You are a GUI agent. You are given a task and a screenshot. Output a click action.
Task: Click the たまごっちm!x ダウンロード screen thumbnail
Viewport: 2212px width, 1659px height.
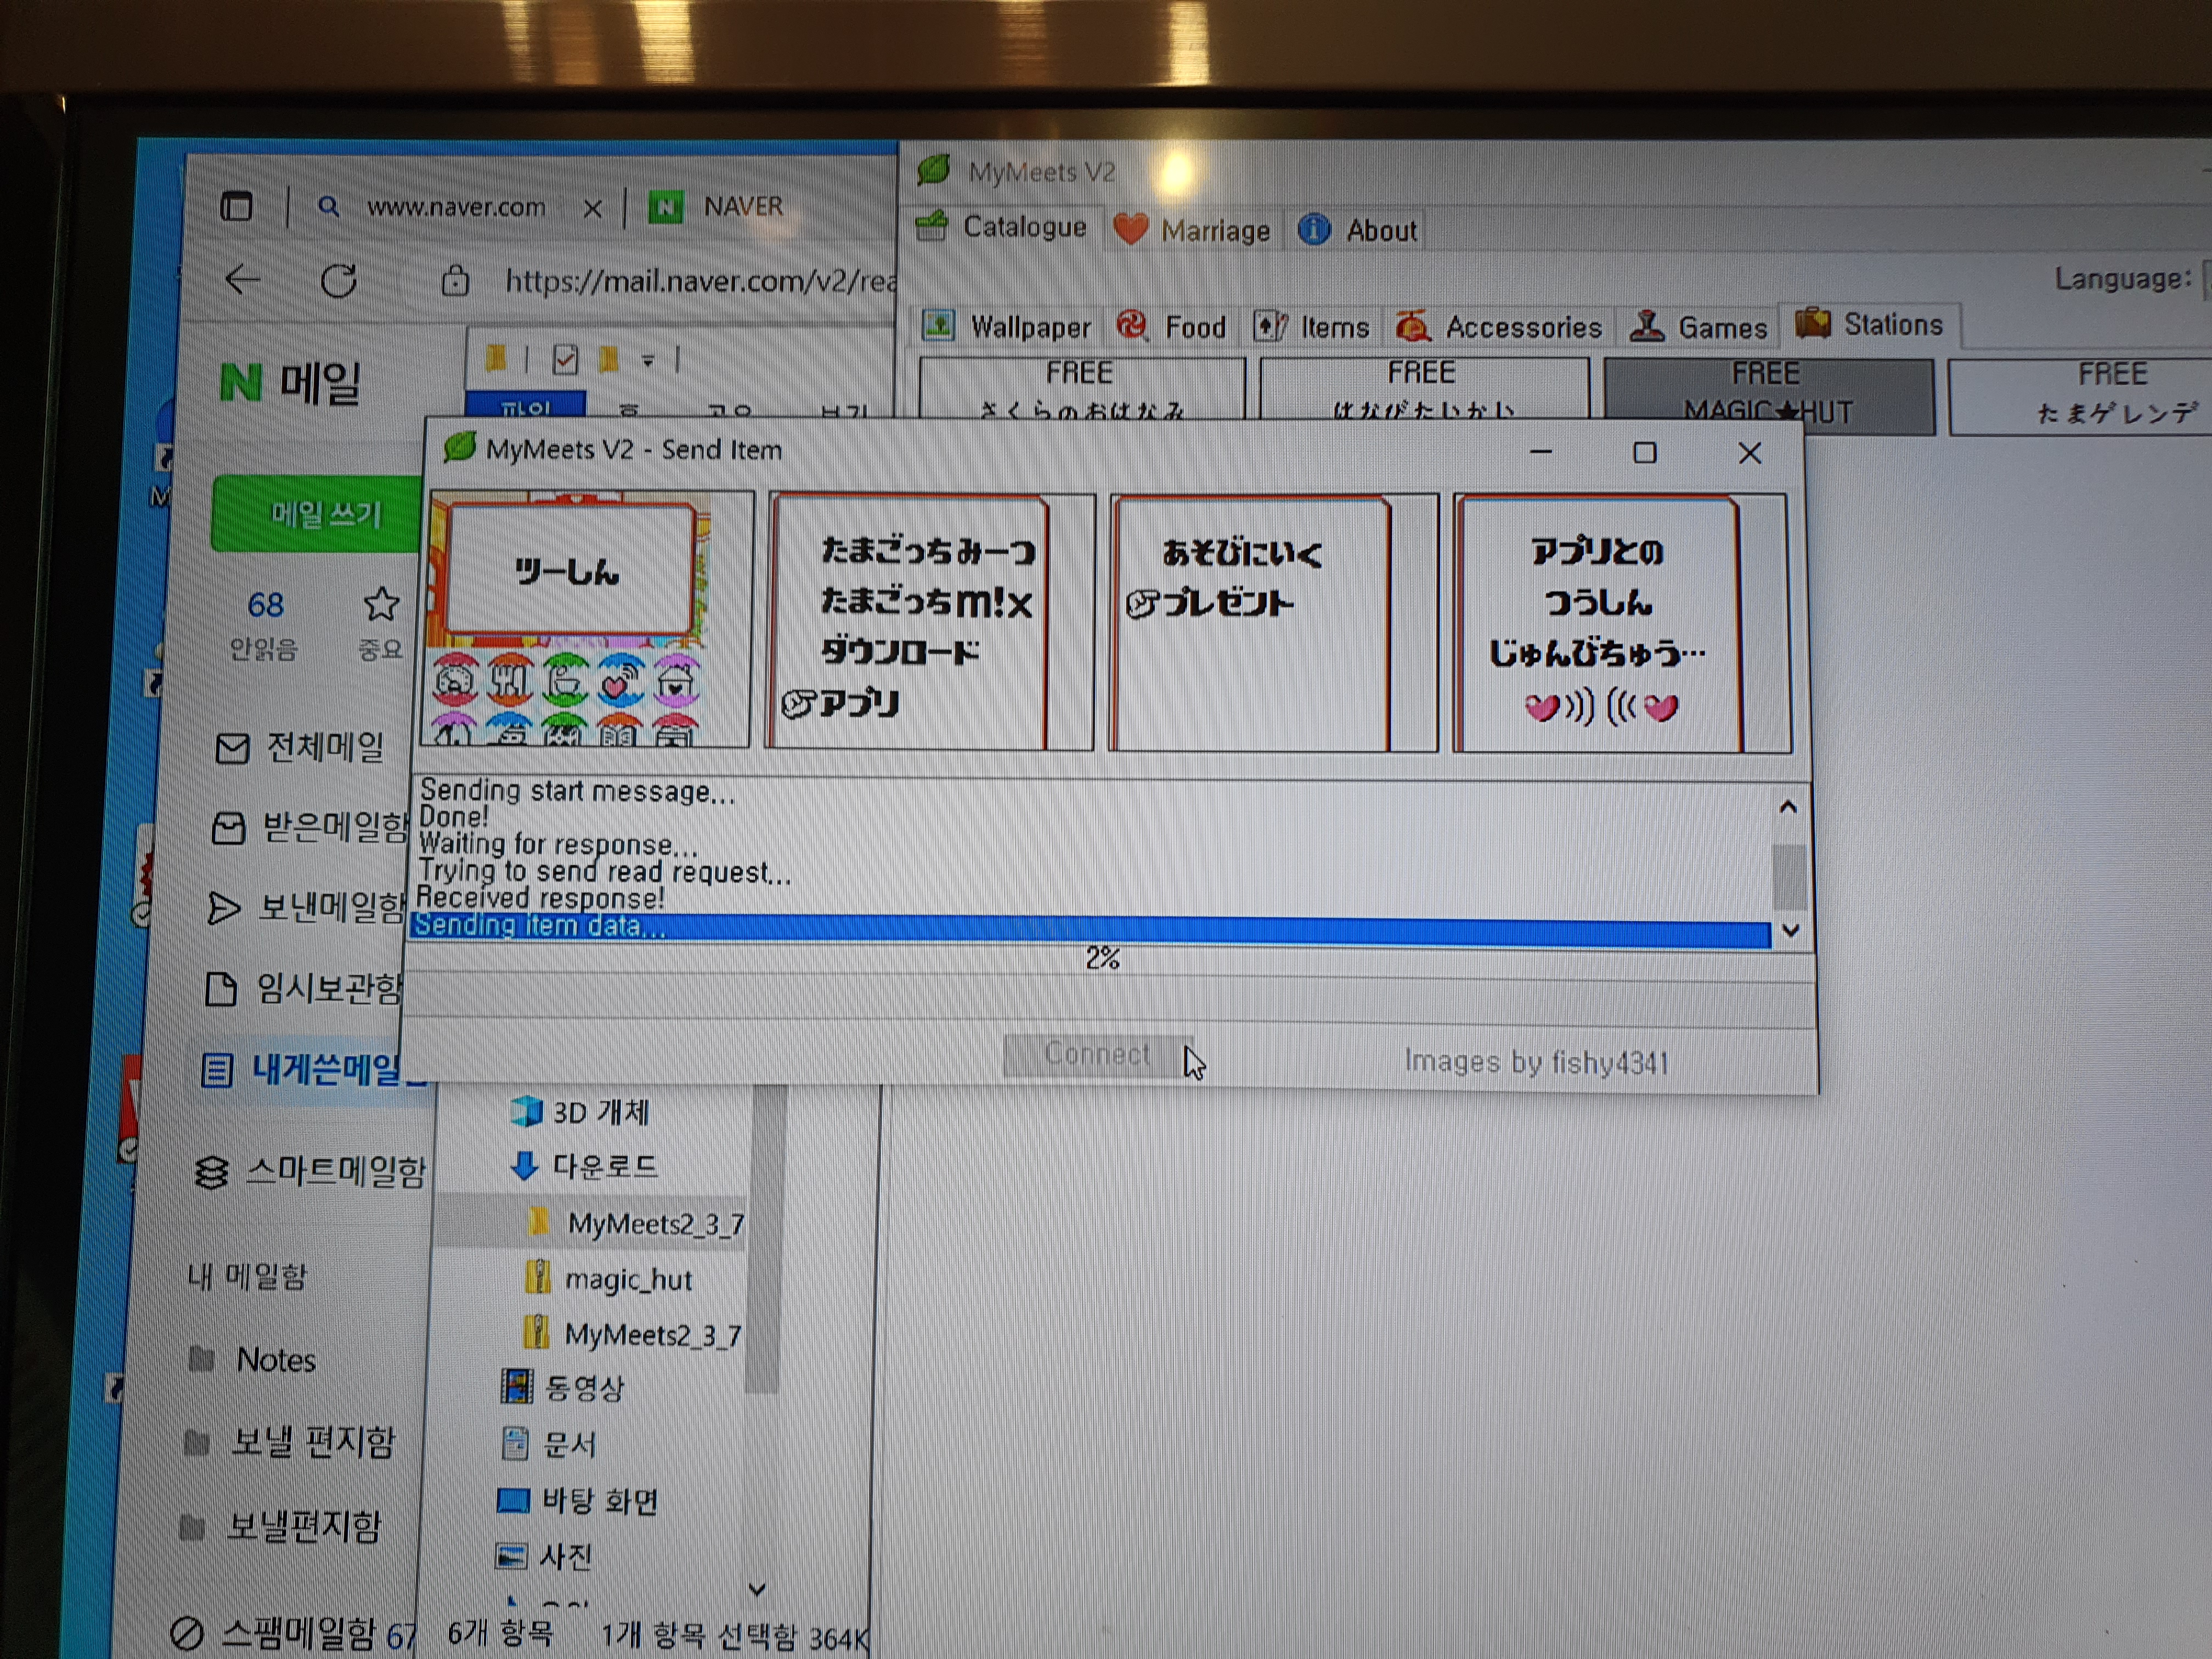(930, 622)
